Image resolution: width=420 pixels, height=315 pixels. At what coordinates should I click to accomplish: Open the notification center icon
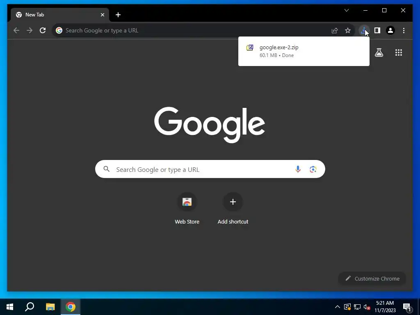407,307
